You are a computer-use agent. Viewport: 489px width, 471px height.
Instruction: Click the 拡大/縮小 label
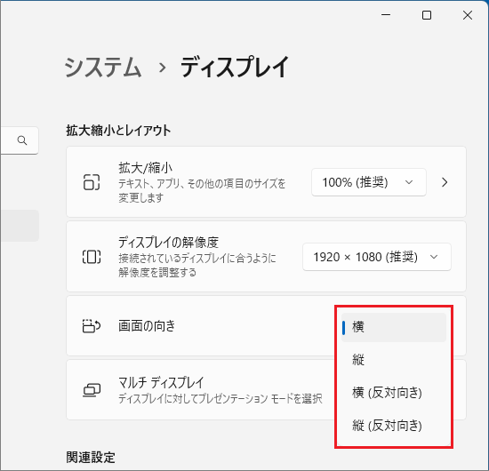coord(145,168)
